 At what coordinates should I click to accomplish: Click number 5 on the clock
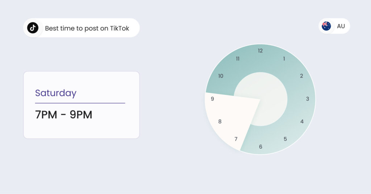[285, 139]
